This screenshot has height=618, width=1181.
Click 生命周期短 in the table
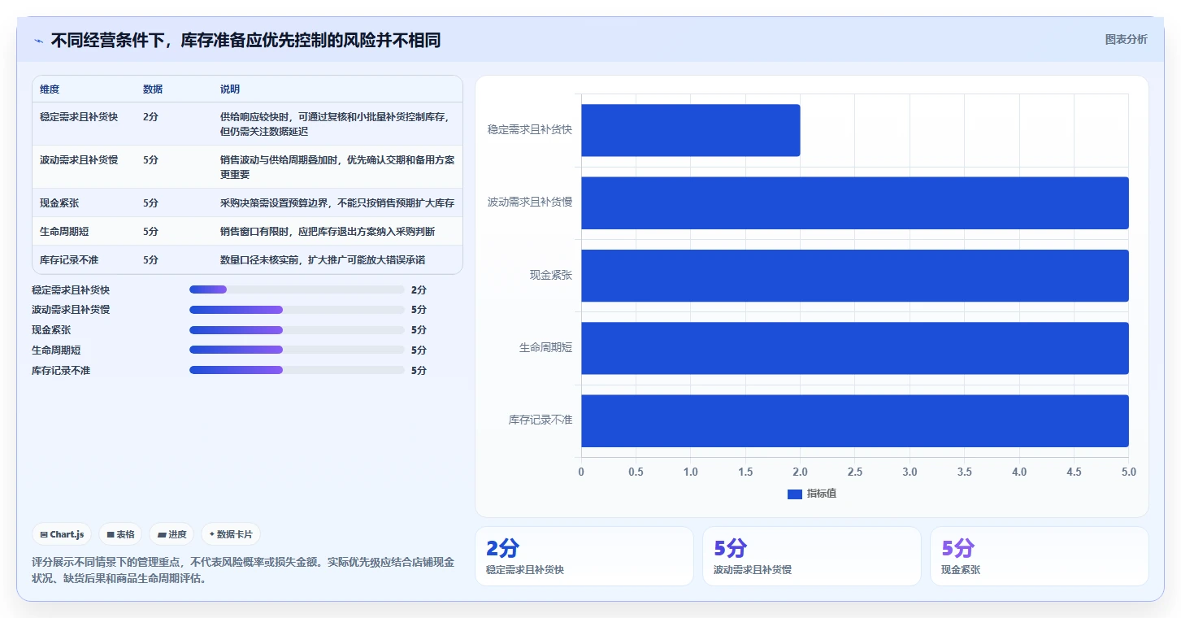(64, 231)
